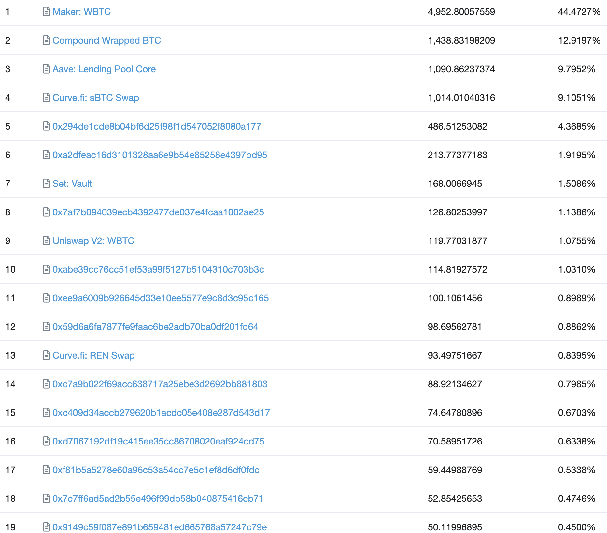Select percentage value 44.4727%
Image resolution: width=607 pixels, height=533 pixels.
point(579,12)
